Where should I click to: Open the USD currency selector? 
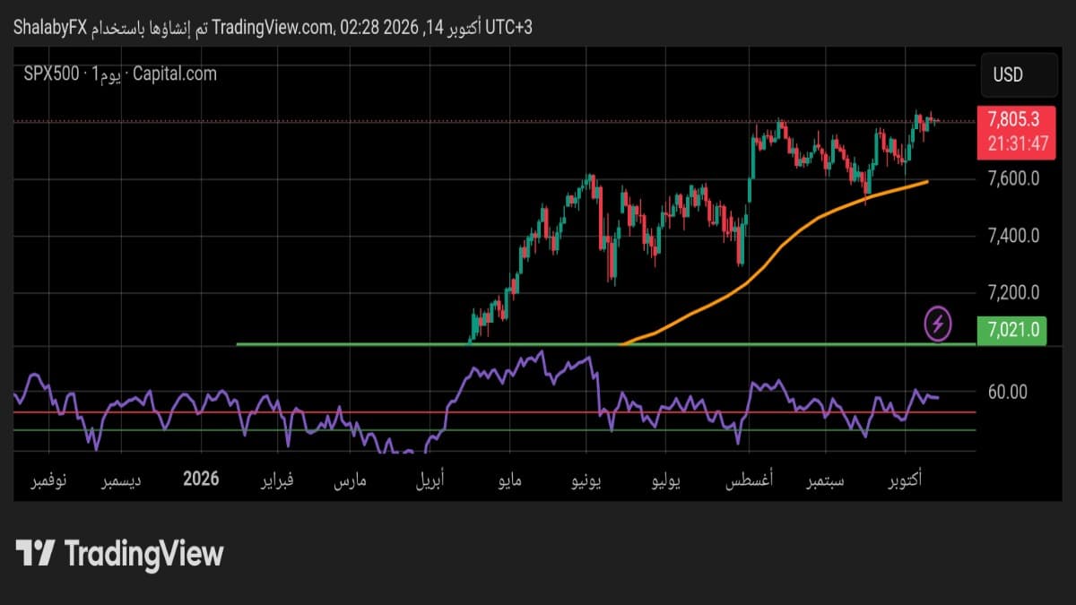click(1019, 75)
